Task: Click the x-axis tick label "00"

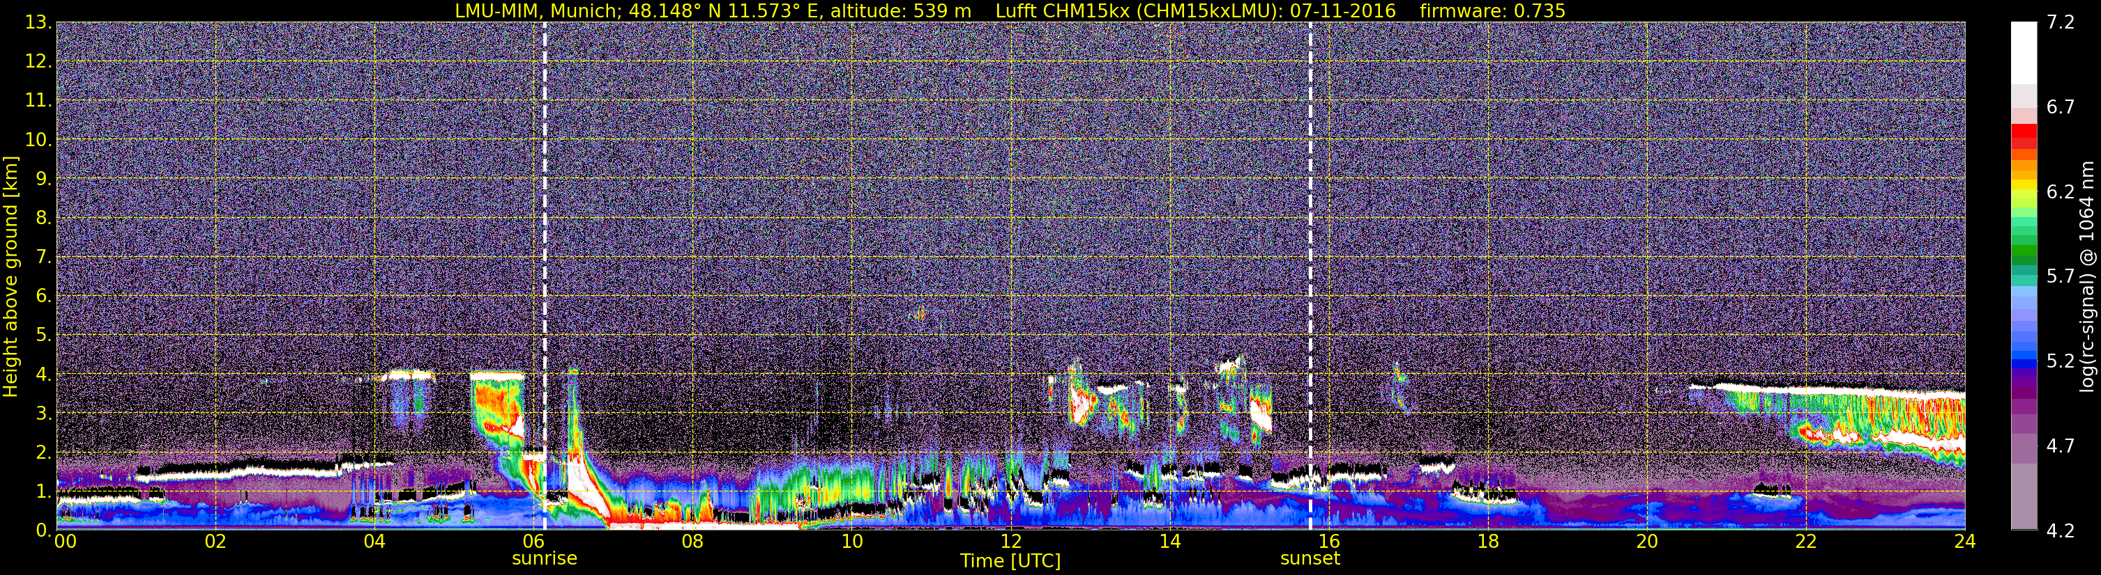Action: [66, 542]
